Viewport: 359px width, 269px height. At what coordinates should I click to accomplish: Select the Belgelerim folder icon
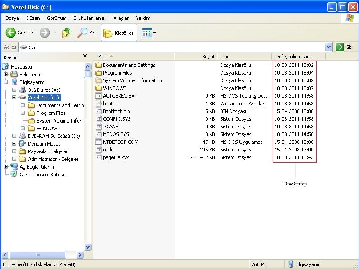(x=14, y=74)
